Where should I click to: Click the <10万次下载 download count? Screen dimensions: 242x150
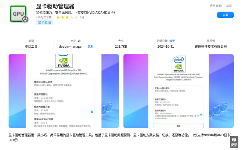(44, 17)
